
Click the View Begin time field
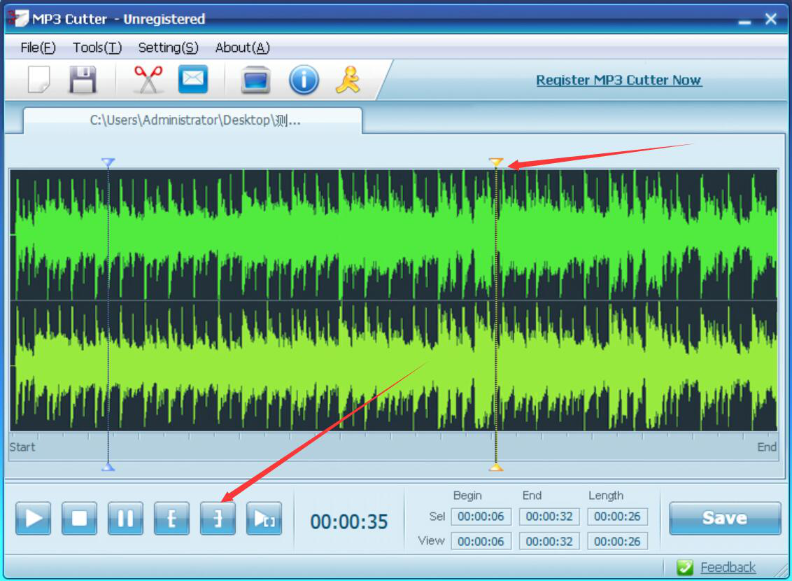point(481,541)
